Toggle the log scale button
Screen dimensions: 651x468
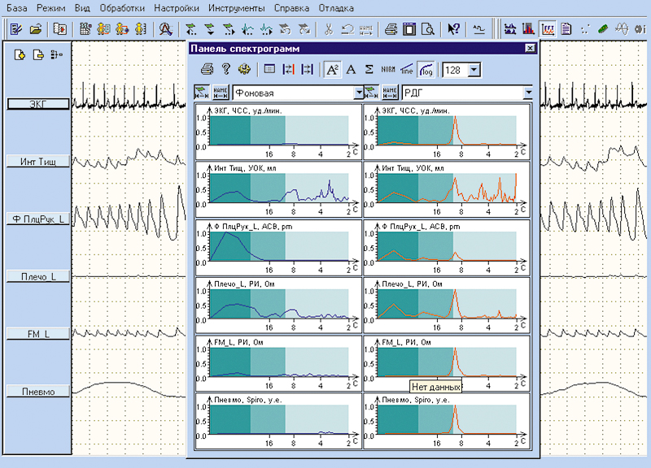(x=426, y=70)
